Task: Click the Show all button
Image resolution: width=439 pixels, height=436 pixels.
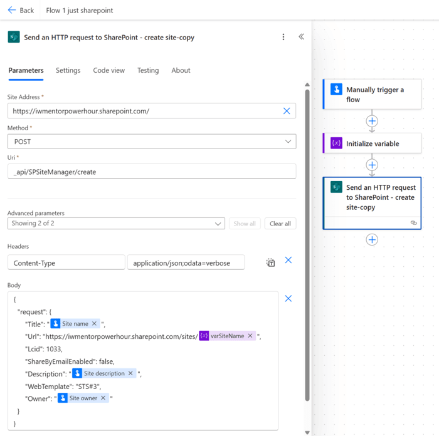Action: pos(245,224)
